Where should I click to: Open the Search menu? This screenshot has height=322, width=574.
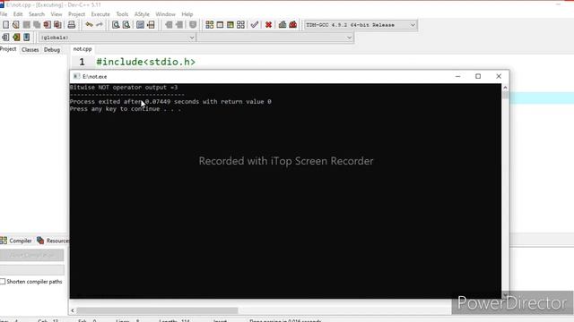[x=37, y=14]
